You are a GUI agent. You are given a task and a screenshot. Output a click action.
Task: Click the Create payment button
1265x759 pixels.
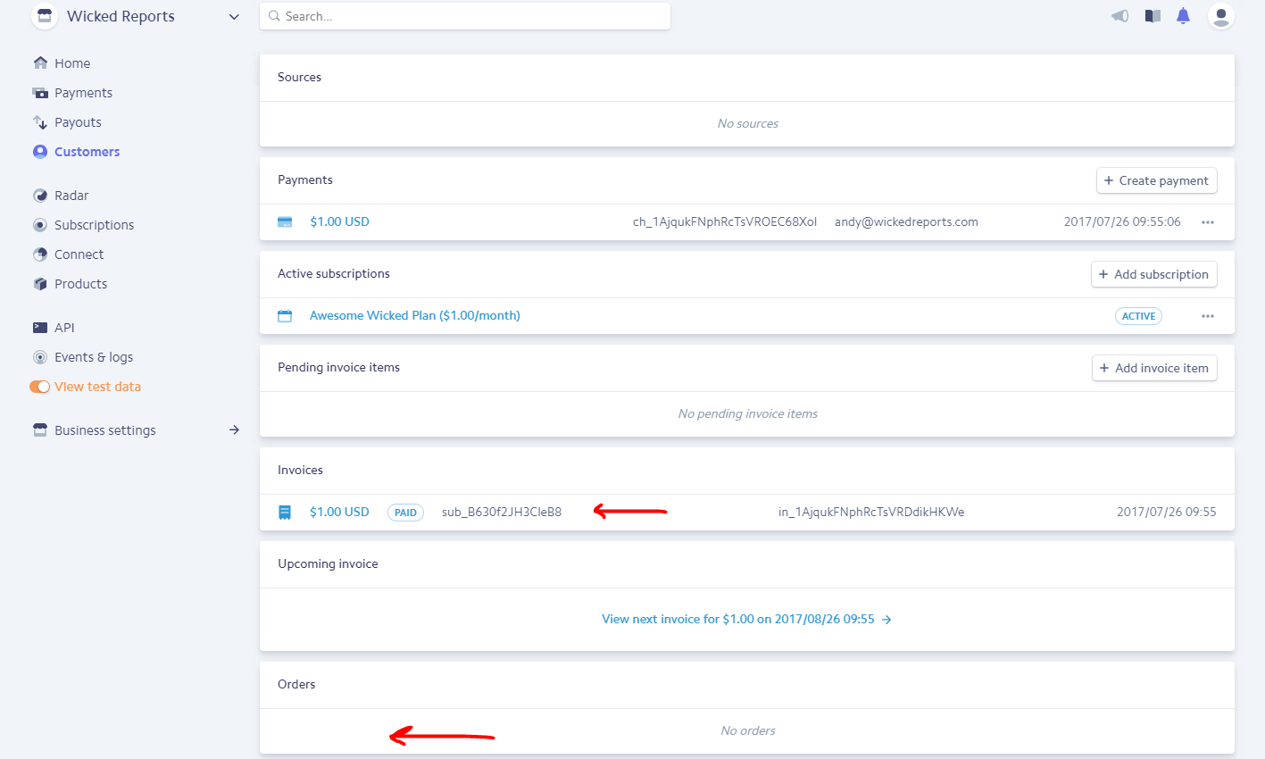point(1156,180)
